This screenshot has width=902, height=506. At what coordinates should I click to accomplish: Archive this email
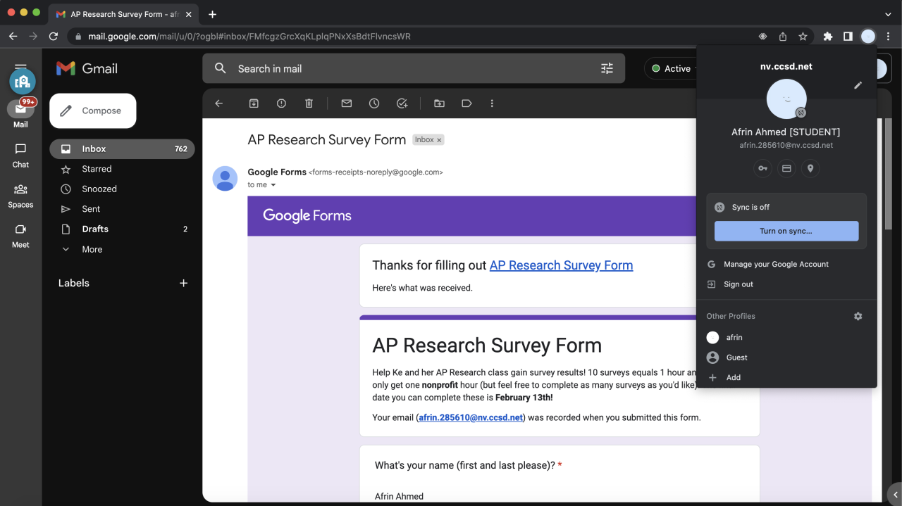(254, 103)
